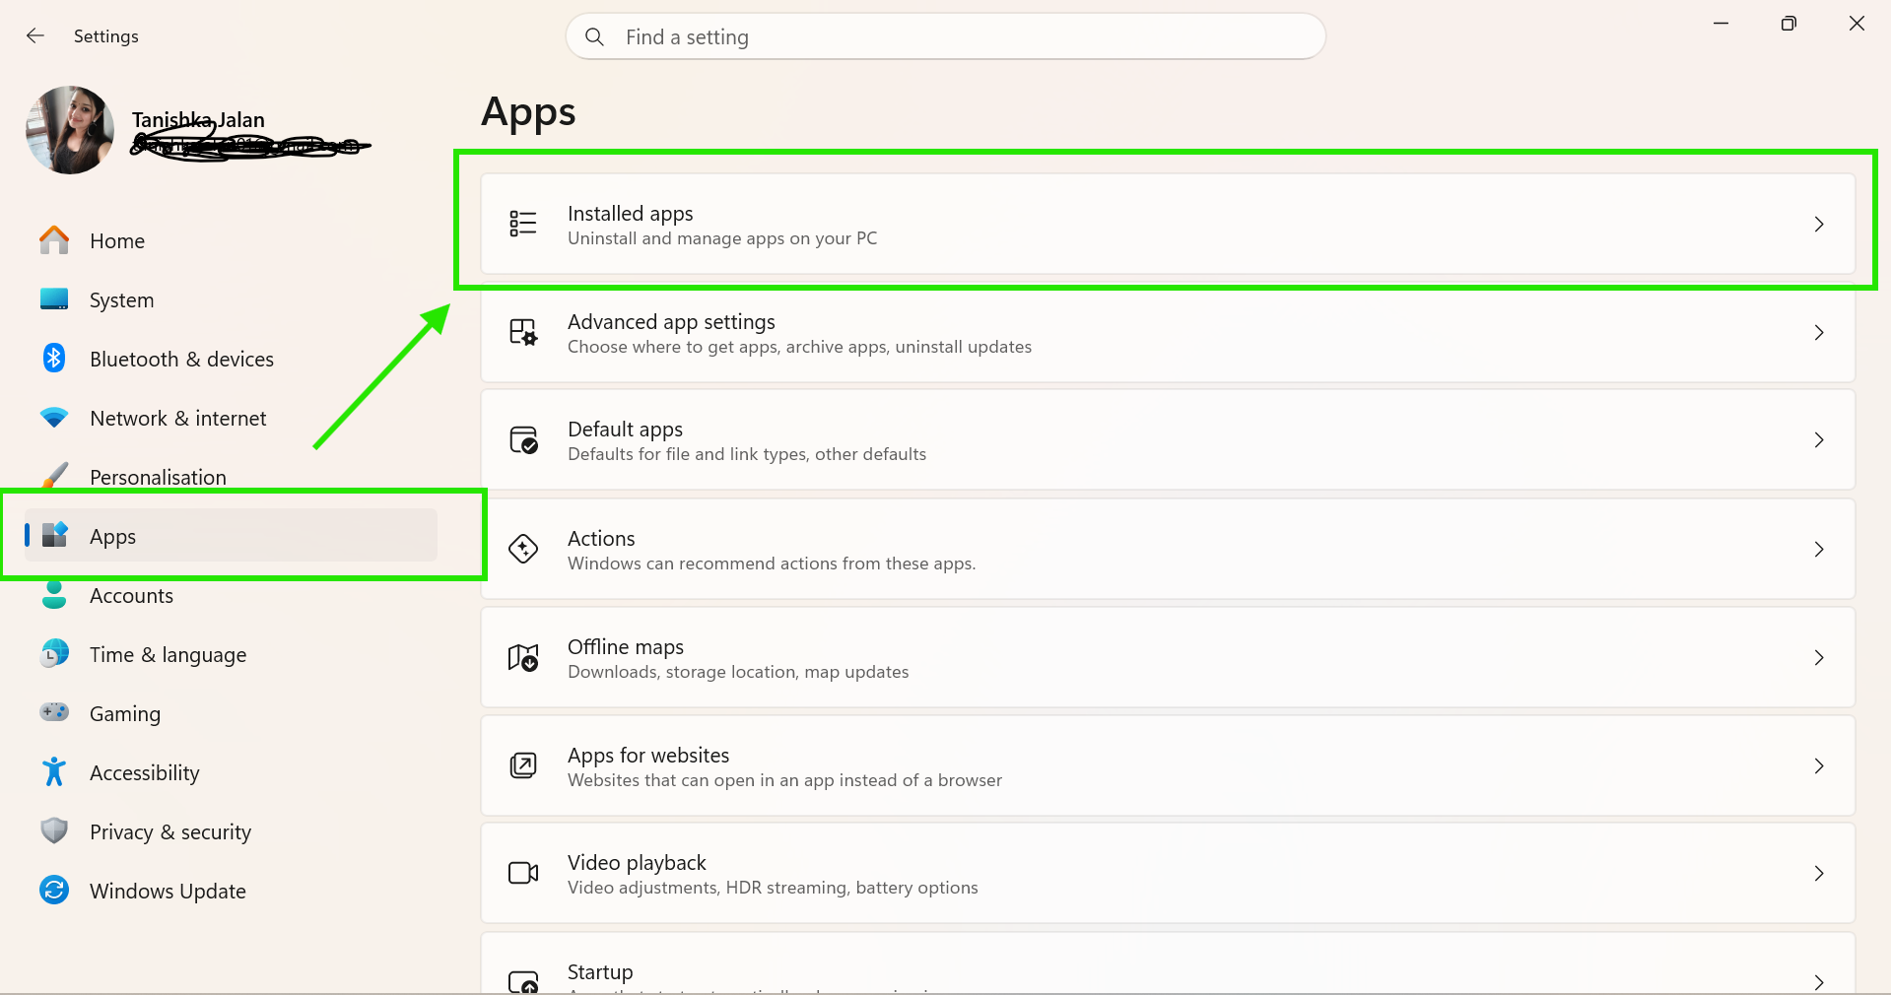Click the back arrow in Settings header
The width and height of the screenshot is (1891, 995).
[35, 36]
